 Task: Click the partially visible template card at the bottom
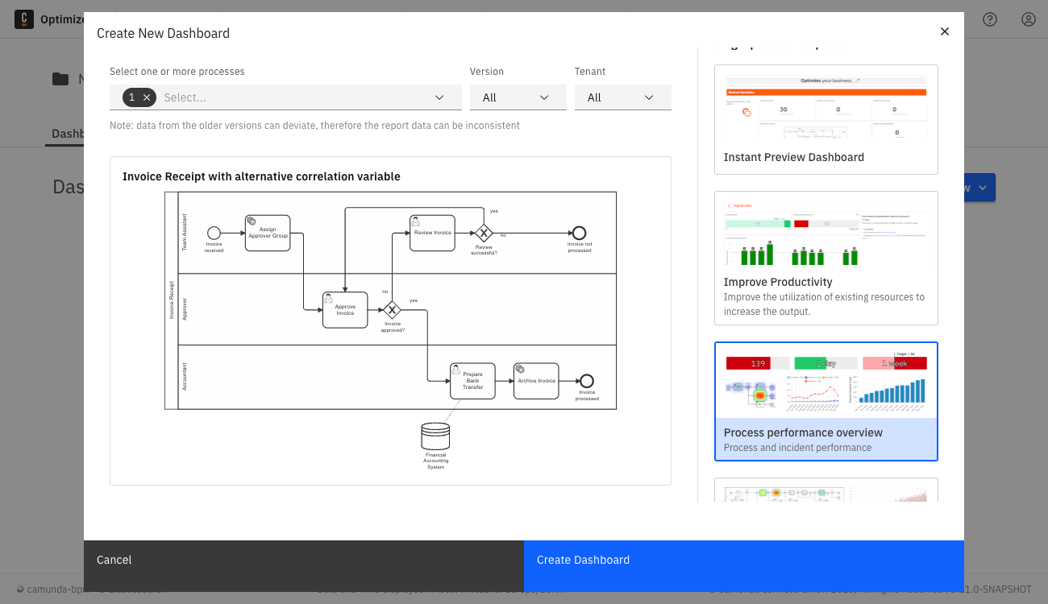pos(826,490)
